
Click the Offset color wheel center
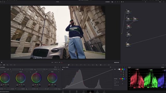tap(52, 78)
